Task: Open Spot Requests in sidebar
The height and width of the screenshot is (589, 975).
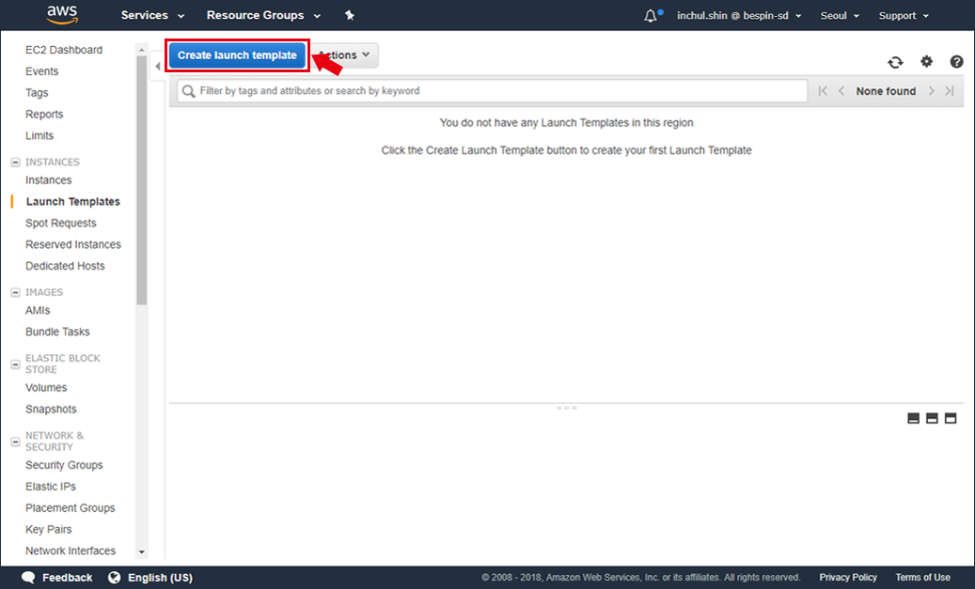Action: pyautogui.click(x=61, y=223)
